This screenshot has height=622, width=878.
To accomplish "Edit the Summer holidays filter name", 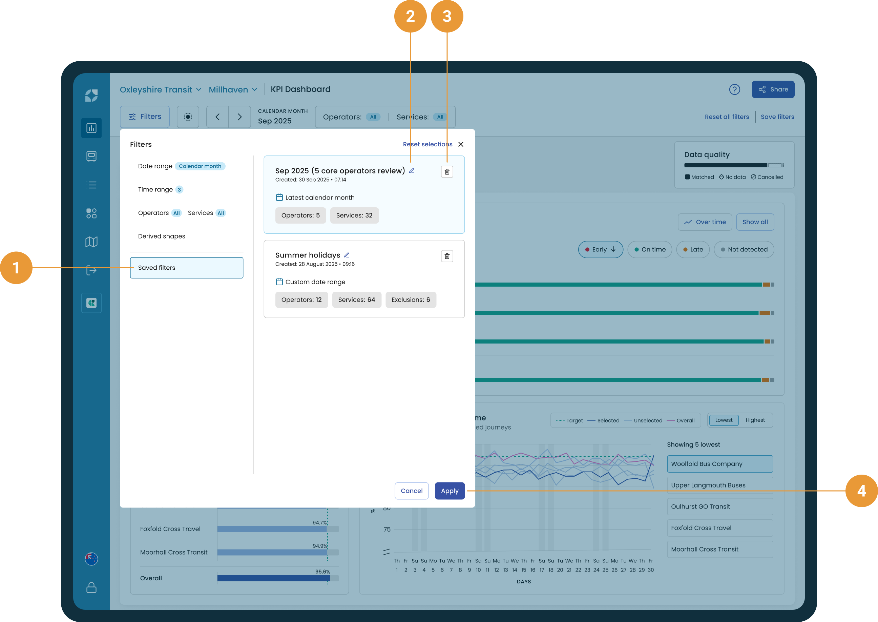I will tap(347, 255).
